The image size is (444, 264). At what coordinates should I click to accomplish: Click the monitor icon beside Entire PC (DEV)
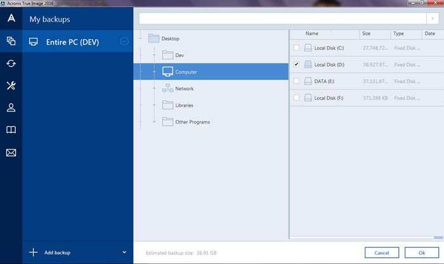(x=34, y=42)
